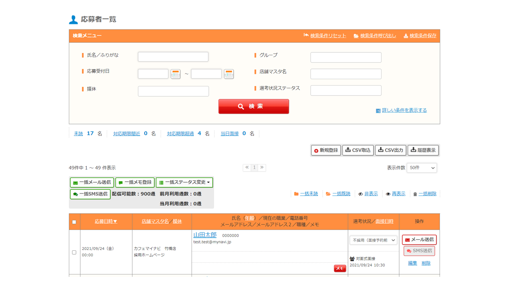Click 編集 edit link for 山田太郎

[412, 263]
